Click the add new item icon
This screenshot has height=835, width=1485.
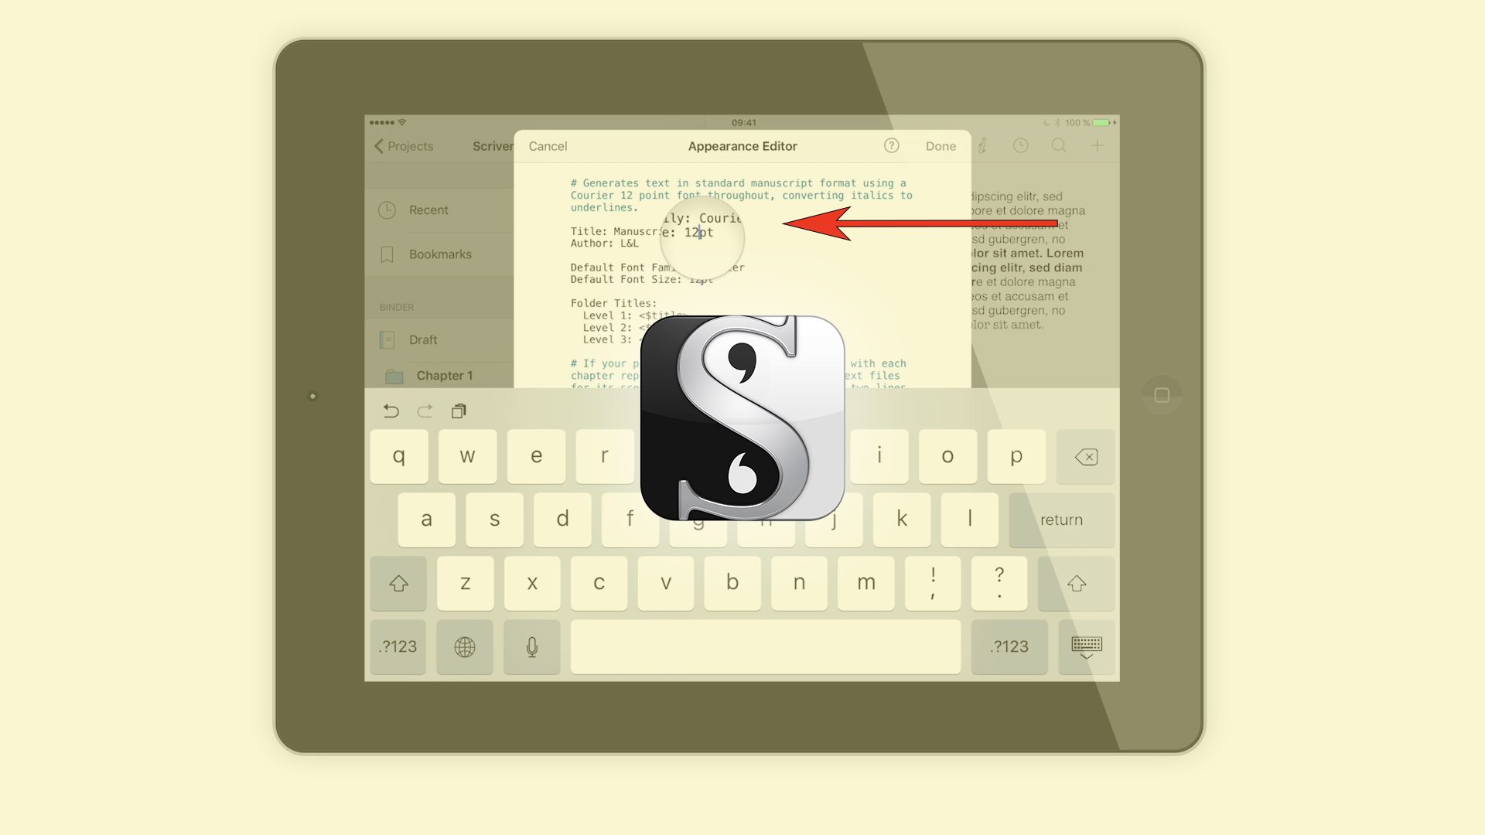point(1098,146)
